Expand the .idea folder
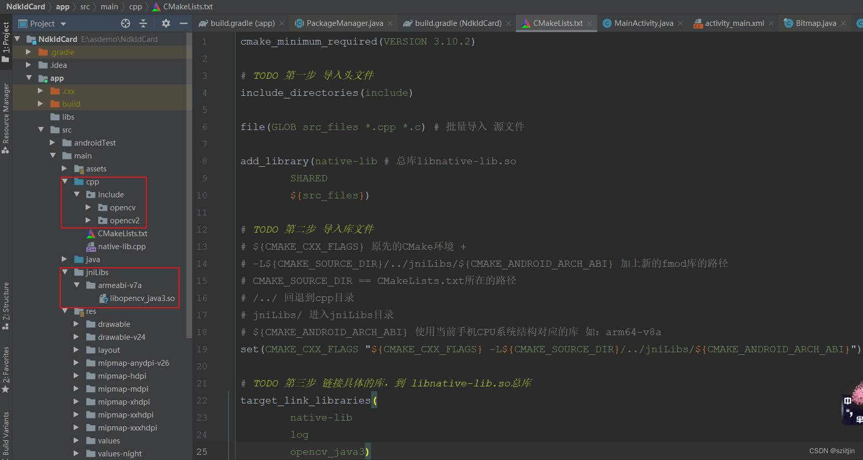This screenshot has width=863, height=460. click(29, 65)
